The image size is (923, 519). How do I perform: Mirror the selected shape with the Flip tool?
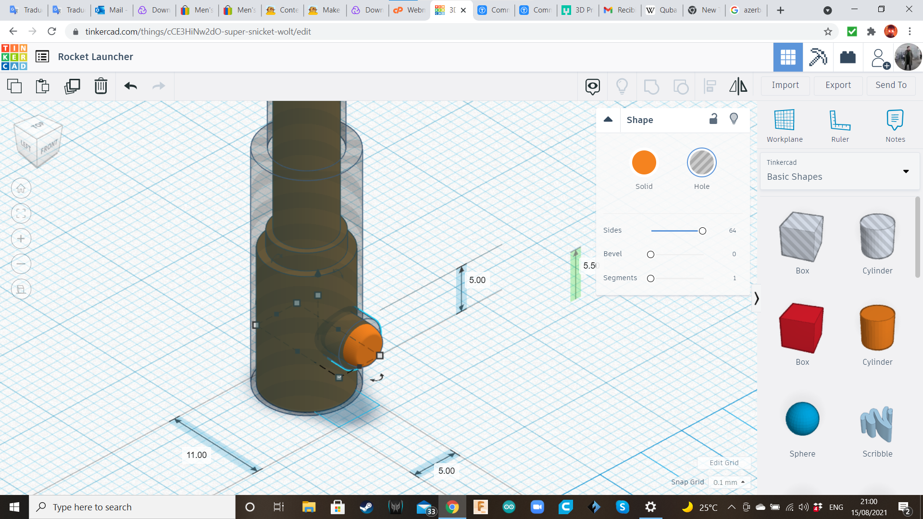click(738, 86)
